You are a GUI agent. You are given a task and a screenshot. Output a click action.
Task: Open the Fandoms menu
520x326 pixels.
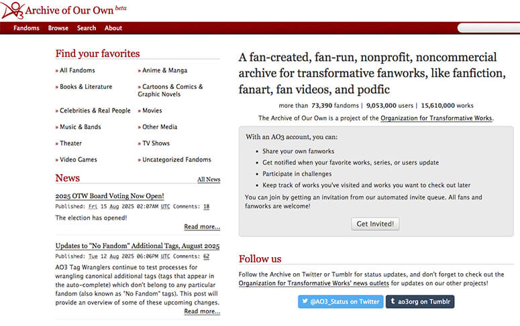pos(26,28)
